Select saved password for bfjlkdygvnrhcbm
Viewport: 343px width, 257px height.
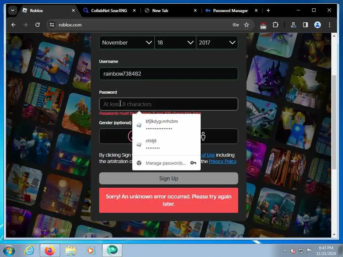tap(166, 125)
